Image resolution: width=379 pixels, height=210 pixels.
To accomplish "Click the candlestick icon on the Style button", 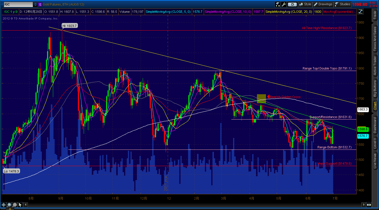I will [301, 4].
